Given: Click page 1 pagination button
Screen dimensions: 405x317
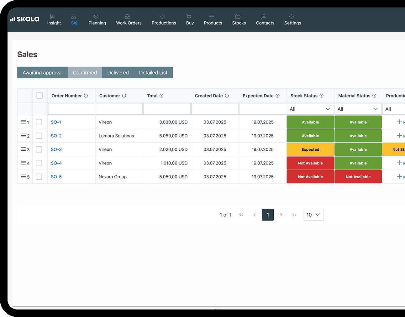Looking at the screenshot, I should (x=268, y=215).
